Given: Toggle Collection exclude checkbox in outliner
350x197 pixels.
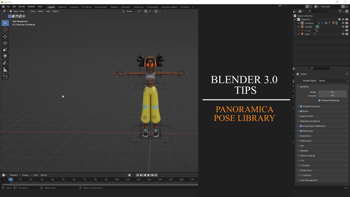Looking at the screenshot, I should 340,19.
